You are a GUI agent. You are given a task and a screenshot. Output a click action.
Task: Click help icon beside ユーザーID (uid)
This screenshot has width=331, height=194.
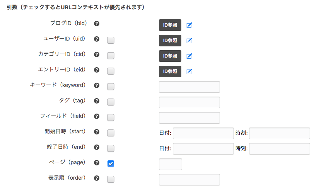coord(97,39)
